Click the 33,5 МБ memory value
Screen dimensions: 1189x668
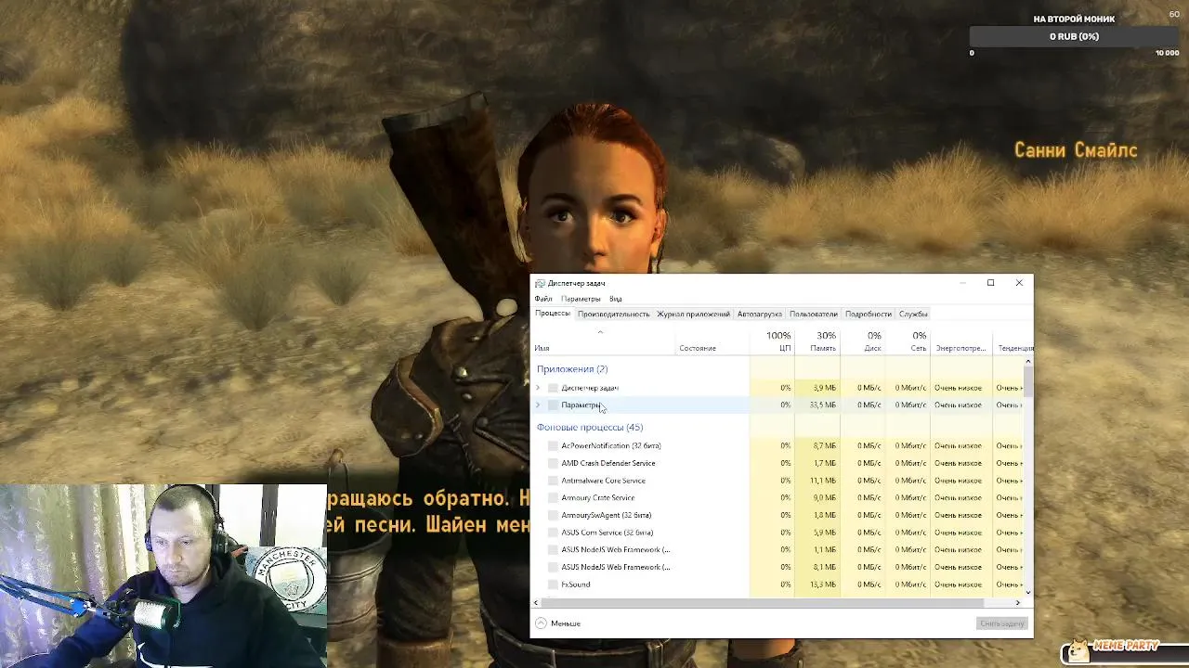823,405
